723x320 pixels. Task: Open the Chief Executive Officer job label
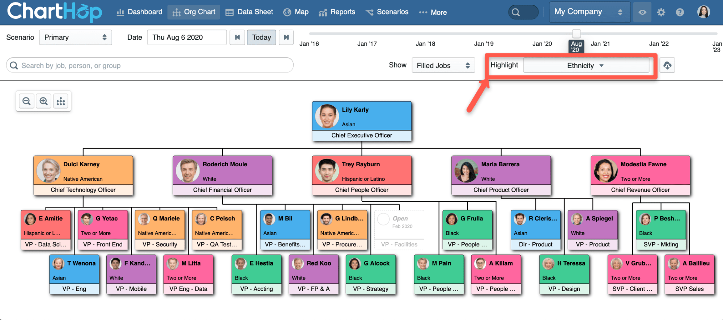pyautogui.click(x=362, y=135)
